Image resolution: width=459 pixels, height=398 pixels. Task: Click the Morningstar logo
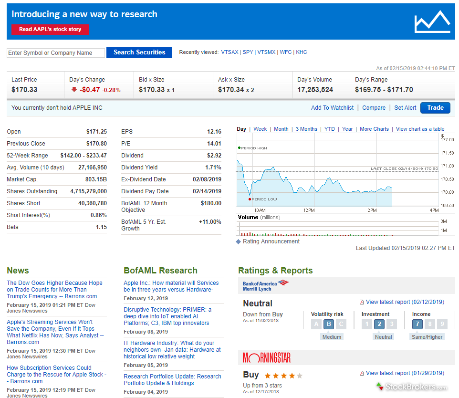267,357
